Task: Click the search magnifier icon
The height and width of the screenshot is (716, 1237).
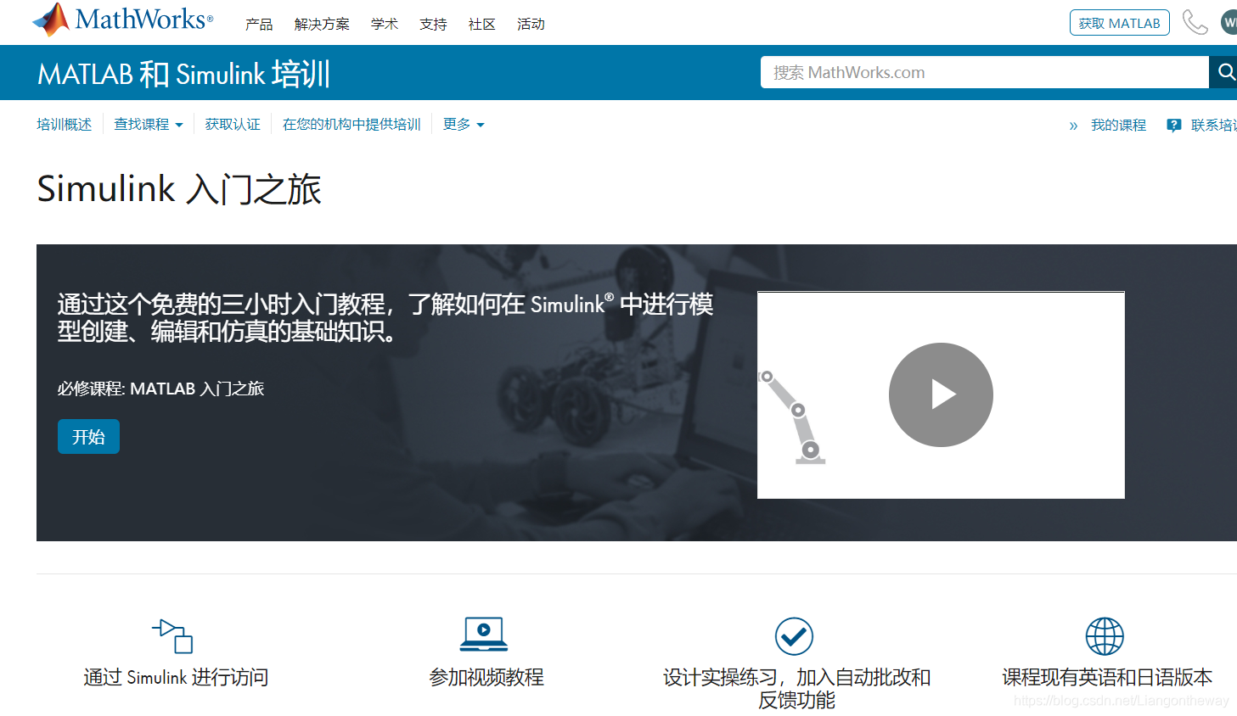Action: (x=1225, y=72)
